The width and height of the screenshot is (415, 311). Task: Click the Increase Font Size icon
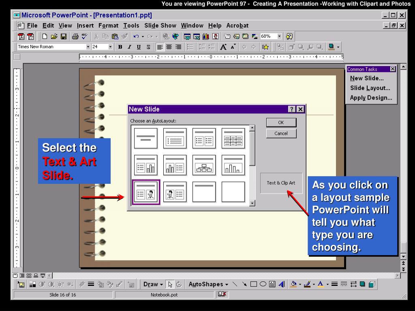pos(223,47)
